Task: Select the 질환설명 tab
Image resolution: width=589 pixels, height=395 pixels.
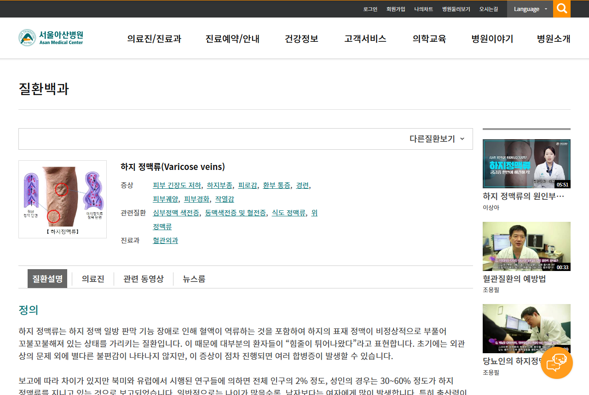Action: (47, 279)
